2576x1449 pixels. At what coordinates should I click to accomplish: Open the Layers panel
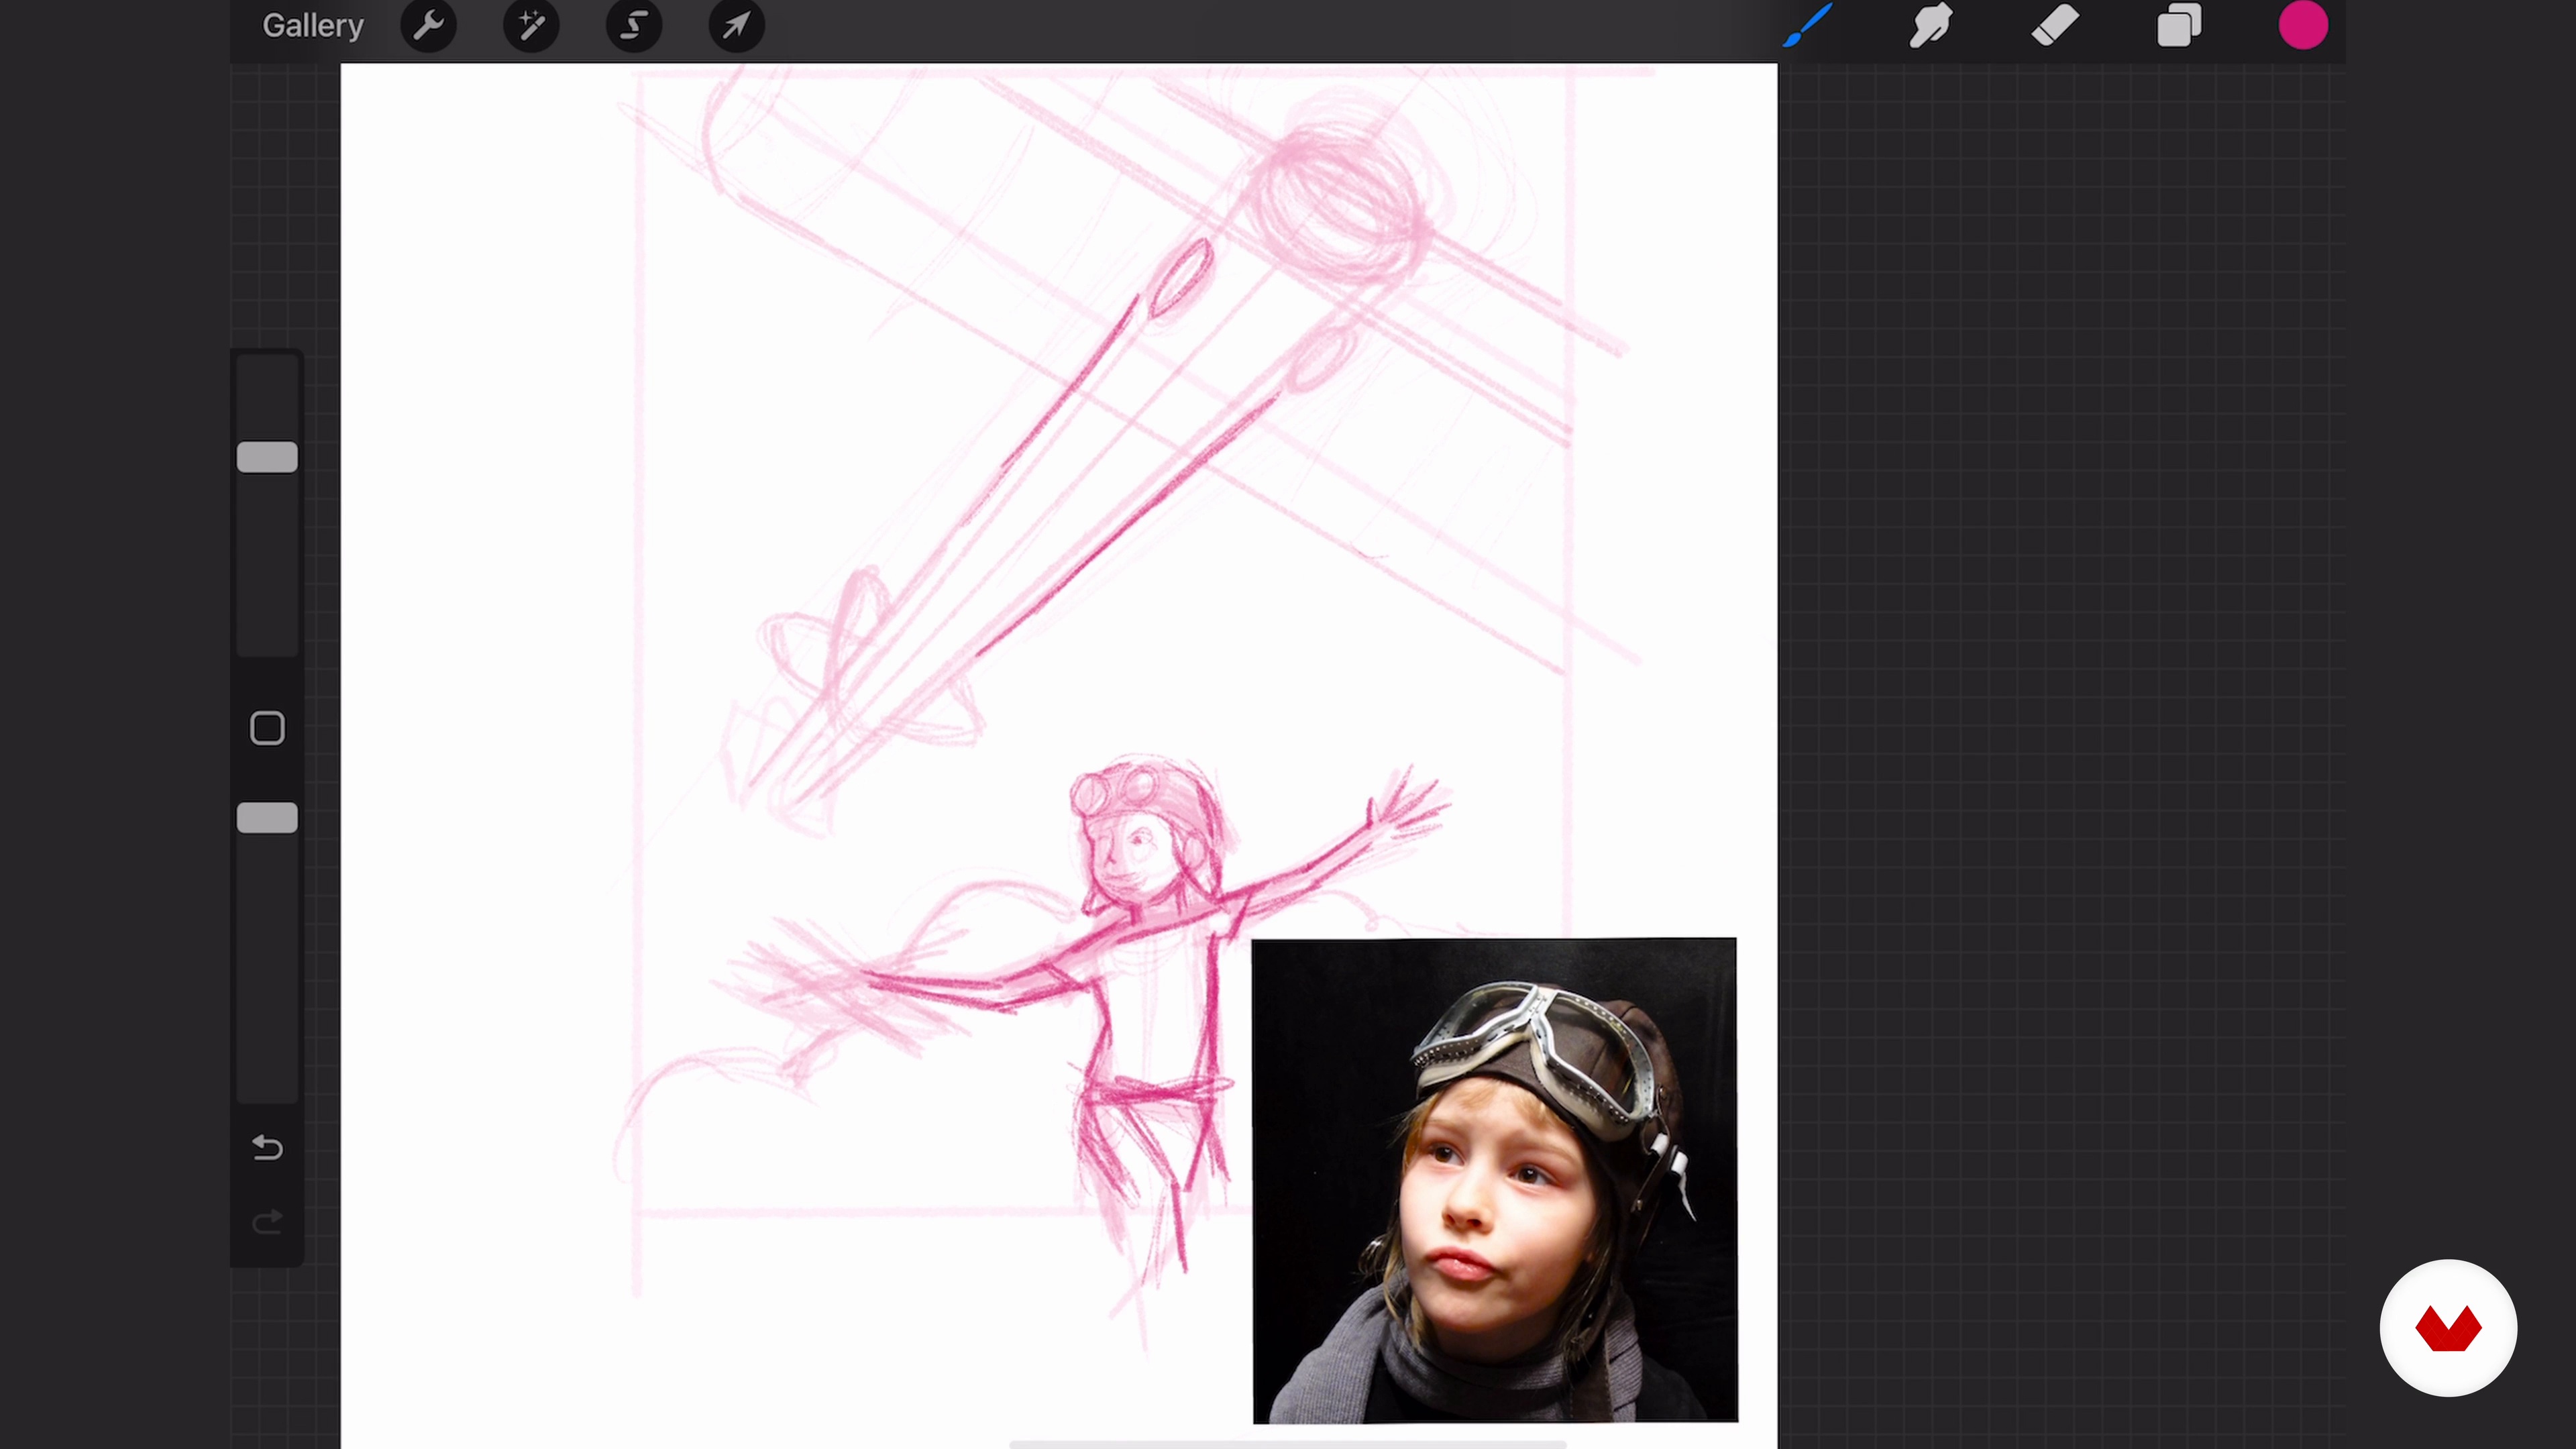coord(2179,25)
